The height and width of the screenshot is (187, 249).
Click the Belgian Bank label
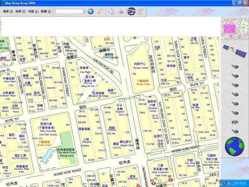tap(127, 145)
